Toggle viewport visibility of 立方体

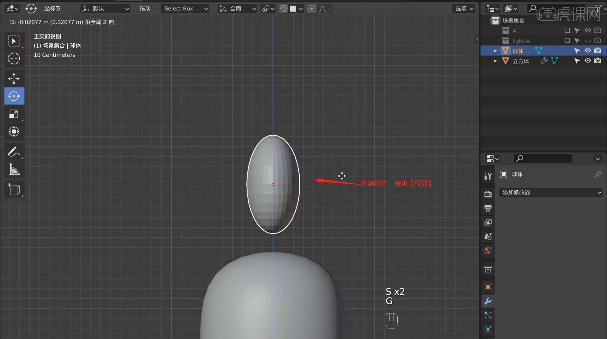click(x=587, y=61)
